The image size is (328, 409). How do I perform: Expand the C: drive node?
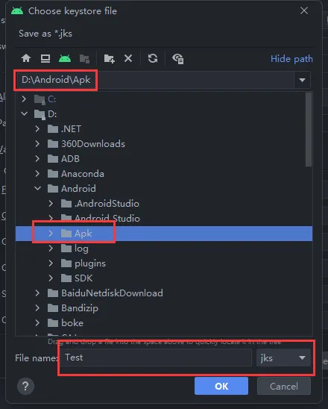(24, 99)
